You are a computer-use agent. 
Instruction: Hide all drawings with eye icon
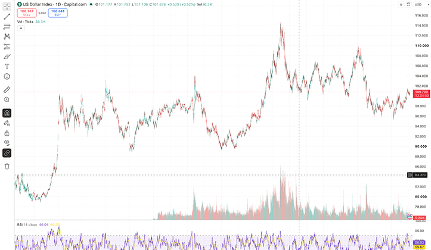(7, 143)
